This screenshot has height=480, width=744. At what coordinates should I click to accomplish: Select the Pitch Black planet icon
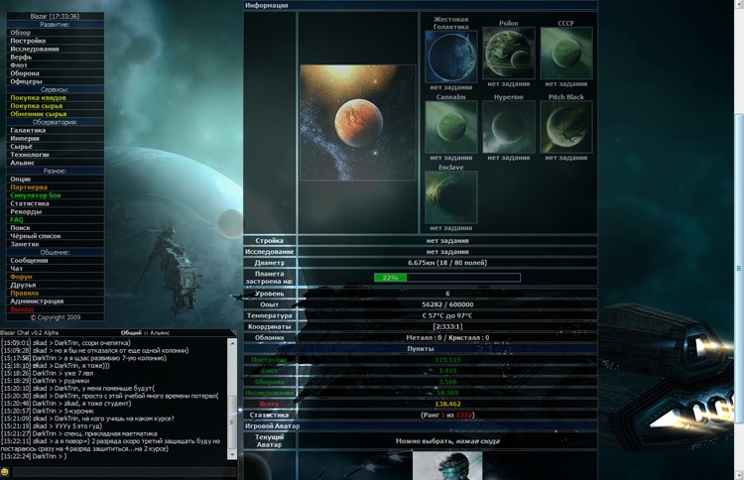pos(565,128)
